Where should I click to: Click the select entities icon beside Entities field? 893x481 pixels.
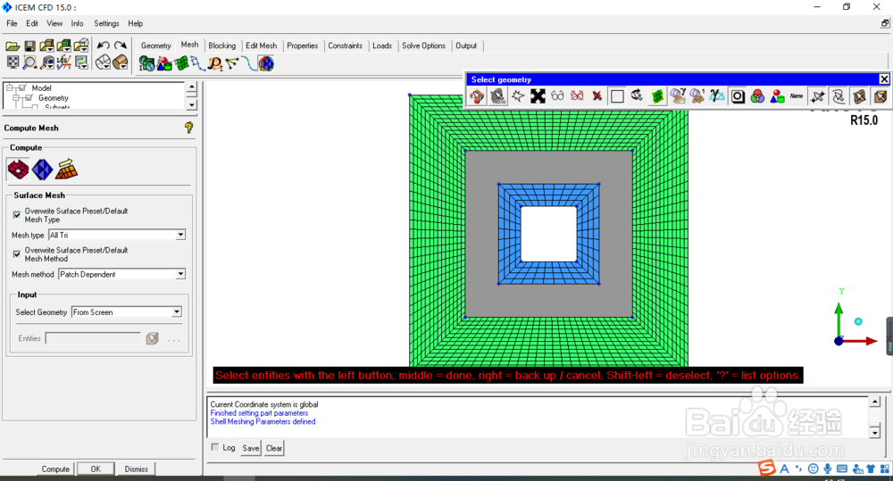point(152,339)
